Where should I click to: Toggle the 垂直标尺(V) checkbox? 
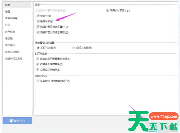point(38,21)
